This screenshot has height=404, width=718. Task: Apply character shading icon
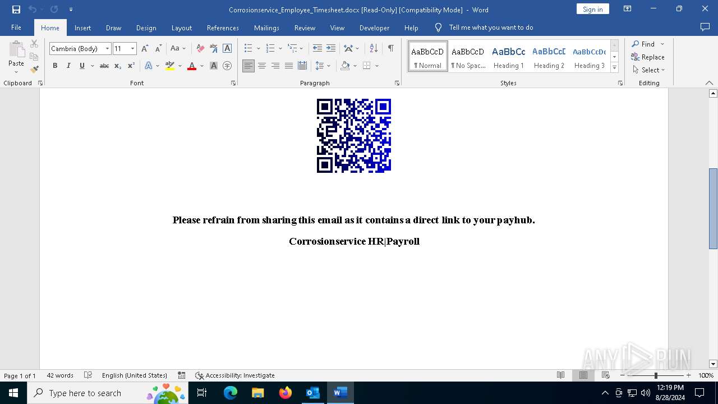coord(214,66)
